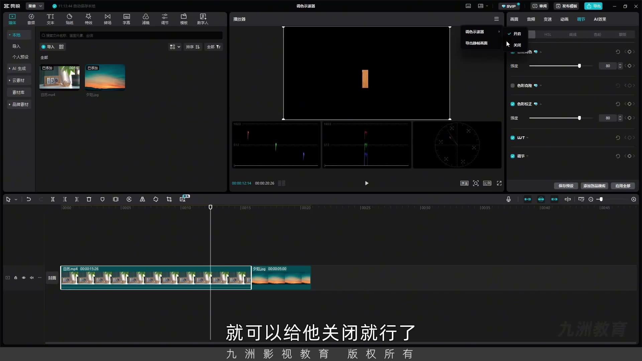
Task: Open the 字幕 captions panel icon
Action: [126, 19]
